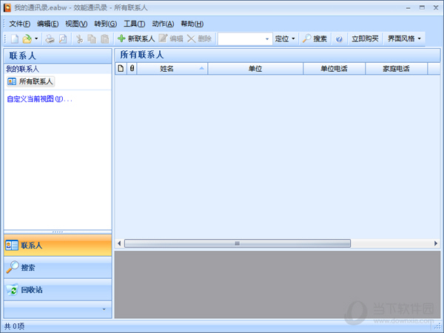The height and width of the screenshot is (333, 444).
Task: Click the 编辑 toolbar button
Action: coord(171,38)
